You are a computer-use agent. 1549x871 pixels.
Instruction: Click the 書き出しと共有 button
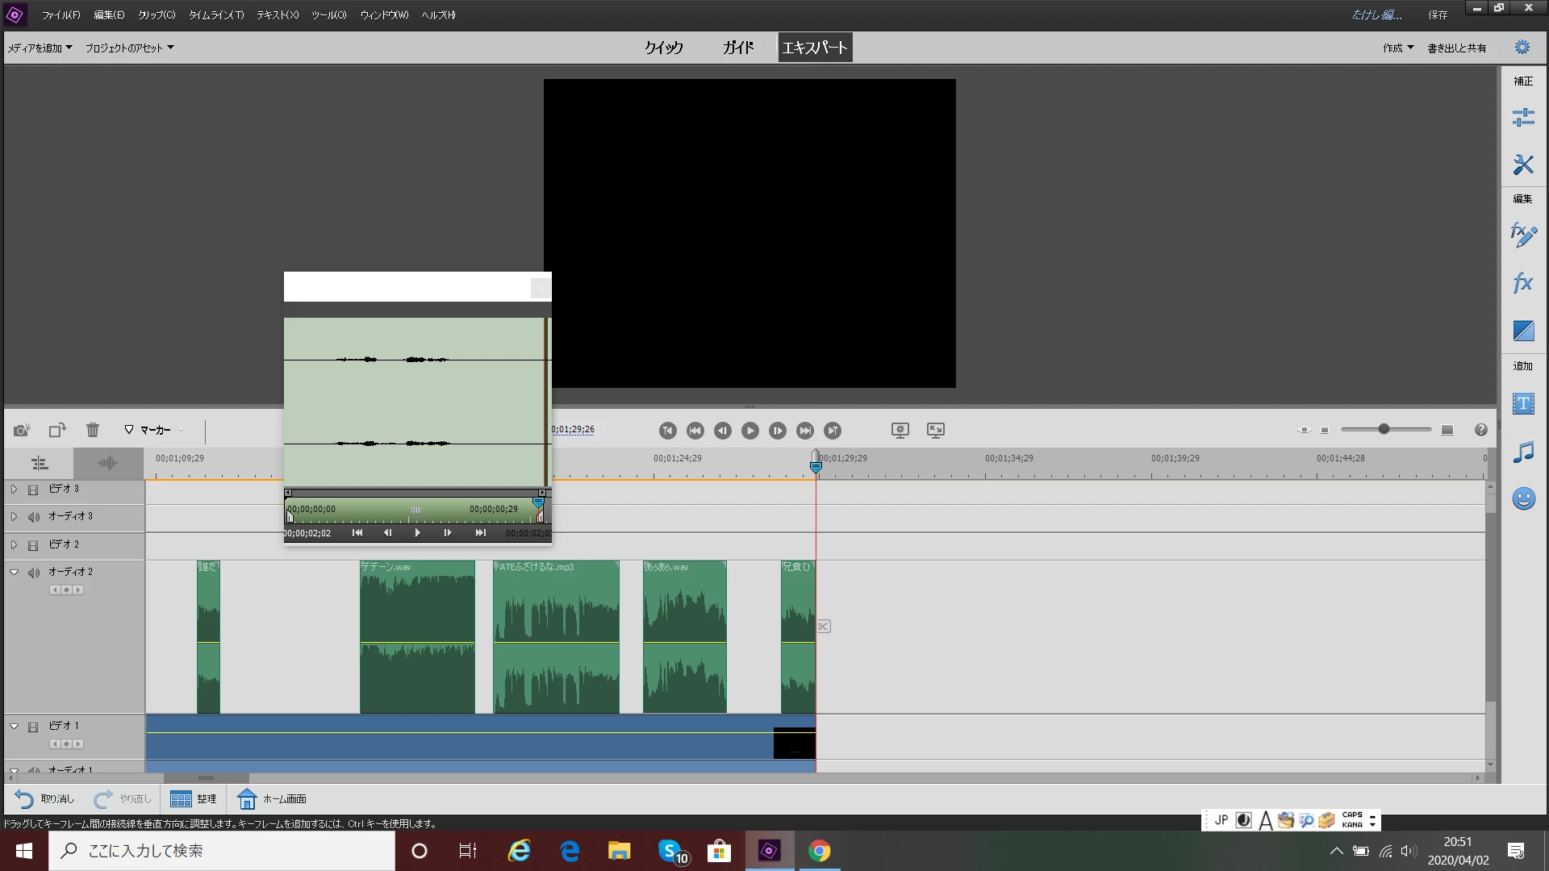click(1456, 48)
